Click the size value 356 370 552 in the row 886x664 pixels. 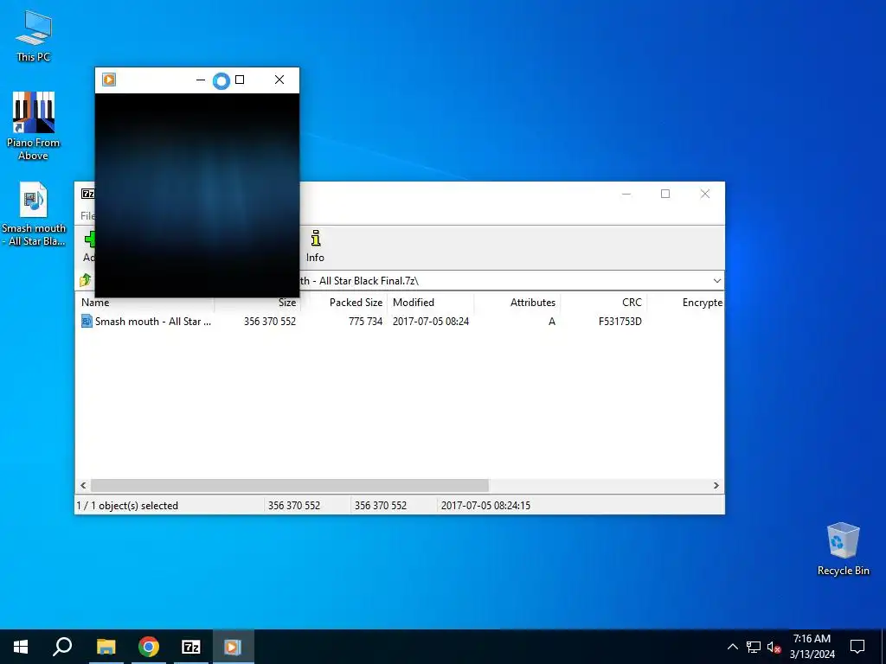click(x=270, y=322)
